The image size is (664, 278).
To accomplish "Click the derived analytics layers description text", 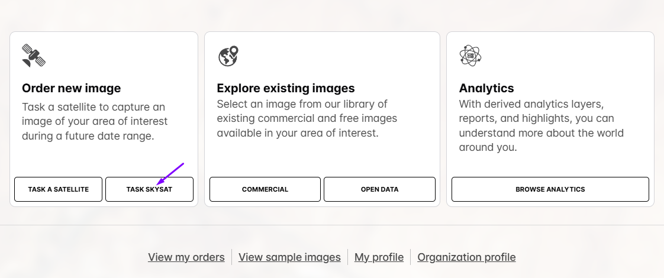I will [541, 125].
